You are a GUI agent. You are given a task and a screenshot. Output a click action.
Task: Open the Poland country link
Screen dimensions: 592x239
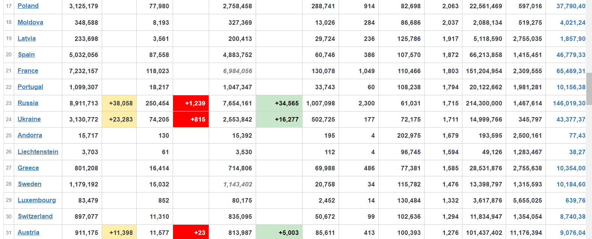(28, 6)
